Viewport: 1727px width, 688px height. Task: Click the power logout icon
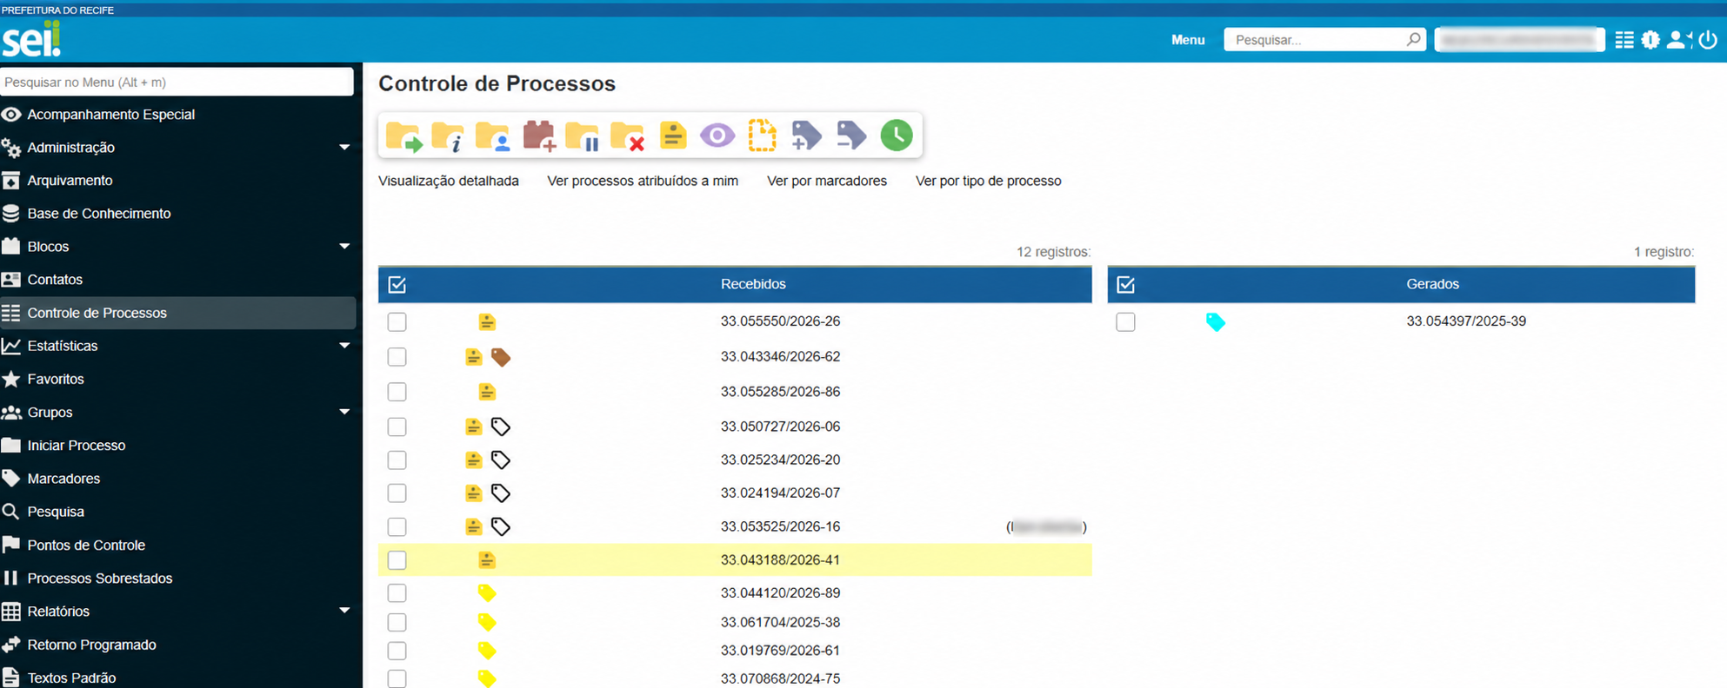pyautogui.click(x=1708, y=40)
